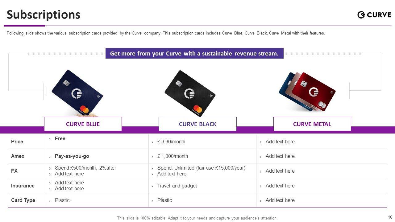Viewport: 395px width, 222px height.
Task: Select the black Curve card image
Action: tap(189, 93)
